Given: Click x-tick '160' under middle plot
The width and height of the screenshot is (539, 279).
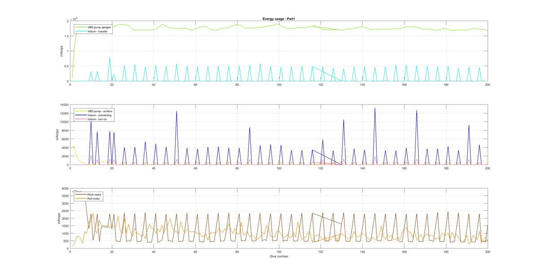Looking at the screenshot, I should pos(404,169).
